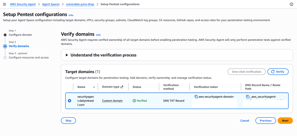
Task: Open external link icon beside Domain type
Action: 122,87
